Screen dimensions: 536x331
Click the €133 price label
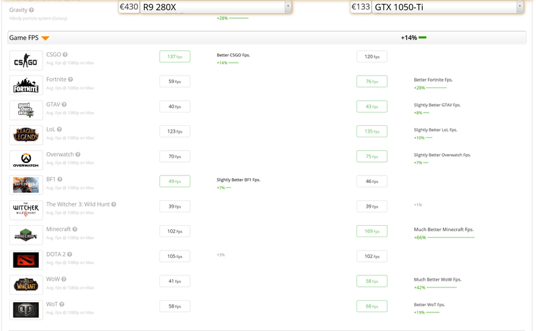click(361, 7)
